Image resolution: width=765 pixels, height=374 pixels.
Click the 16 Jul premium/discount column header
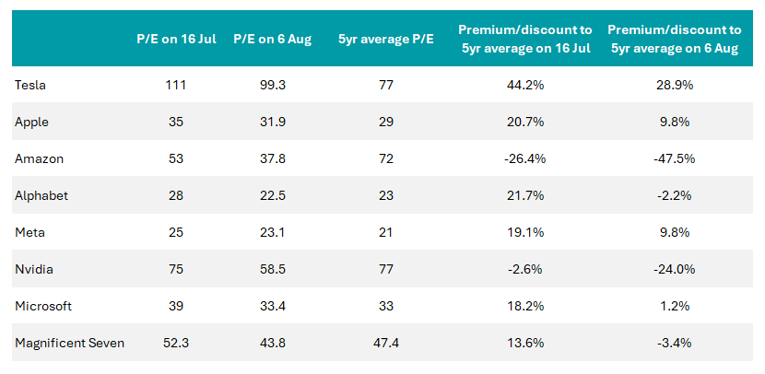point(524,40)
